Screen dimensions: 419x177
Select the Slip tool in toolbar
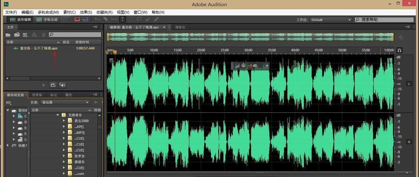point(114,19)
